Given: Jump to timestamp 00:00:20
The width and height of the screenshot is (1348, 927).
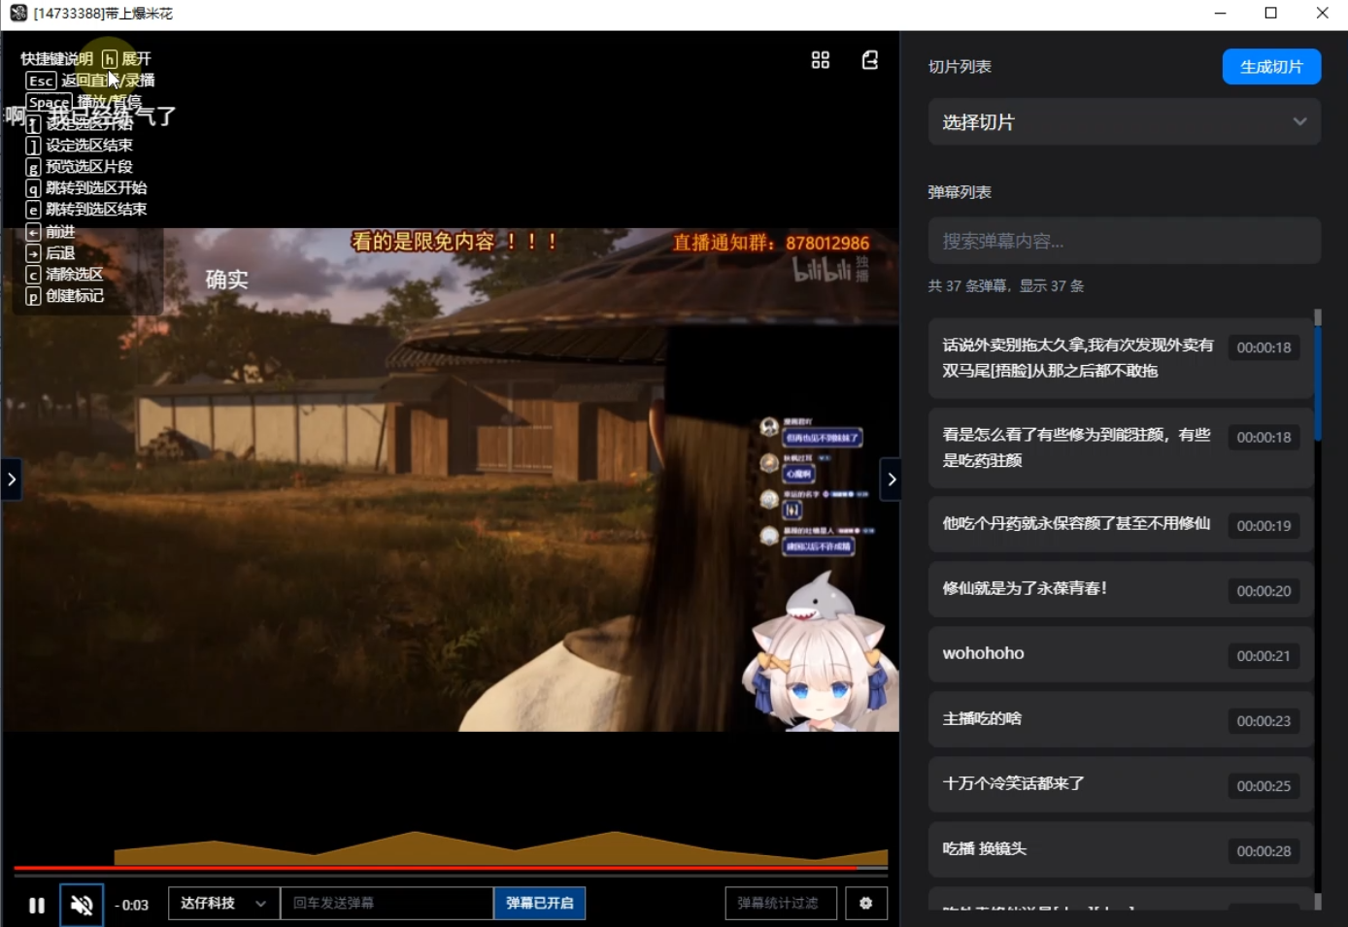Looking at the screenshot, I should point(1264,591).
